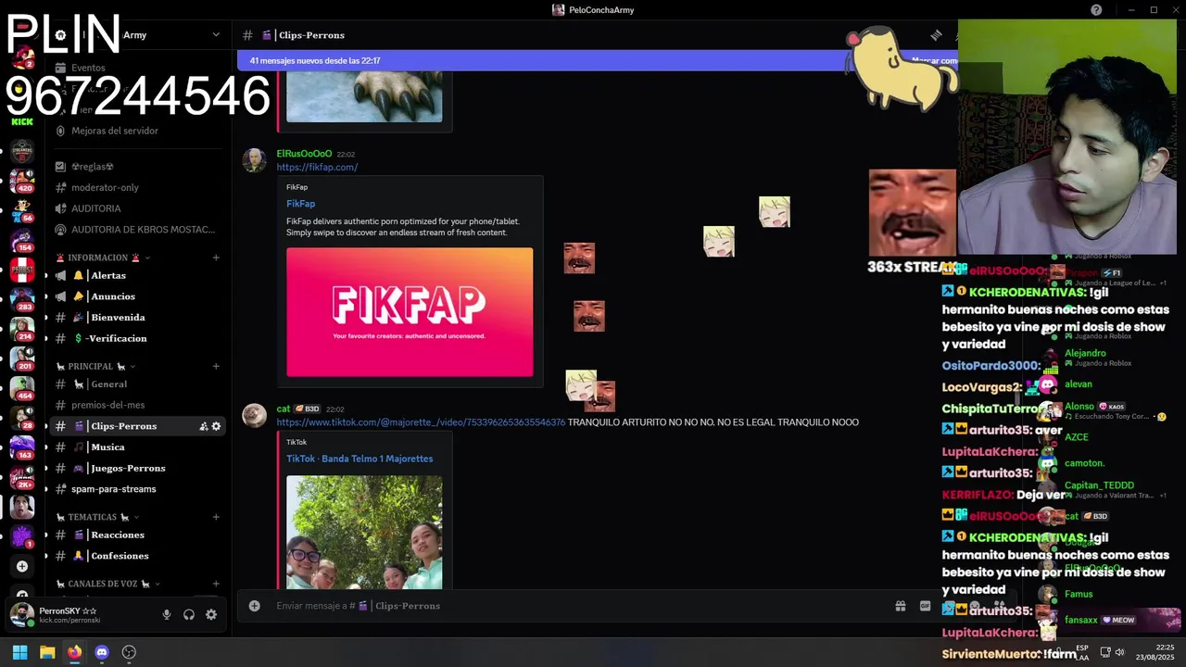Open the GIF picker

[925, 606]
